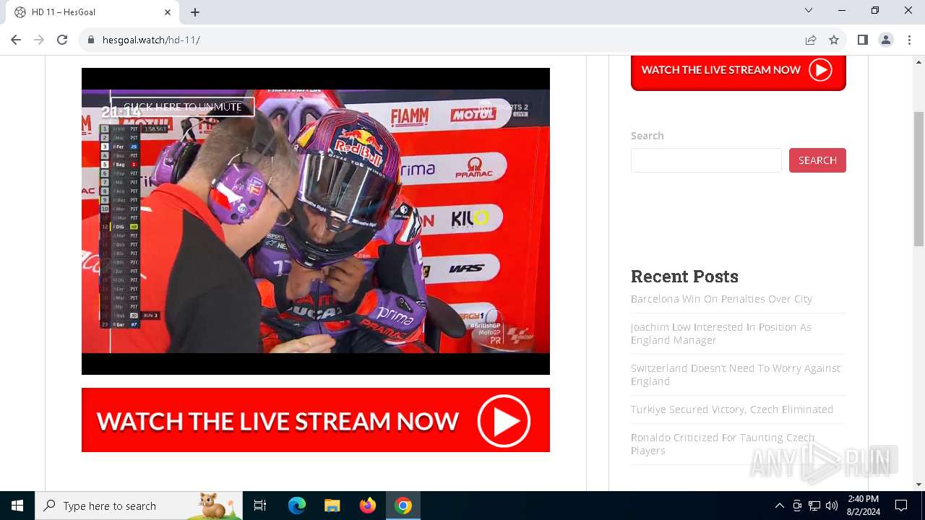Click the Recent Posts heading

684,277
